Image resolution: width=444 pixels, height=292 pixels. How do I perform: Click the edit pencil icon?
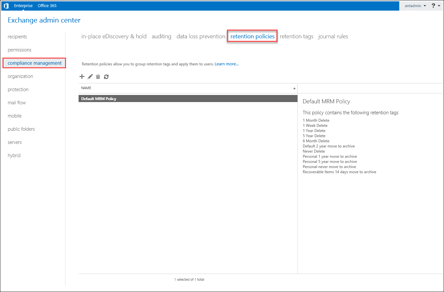90,77
